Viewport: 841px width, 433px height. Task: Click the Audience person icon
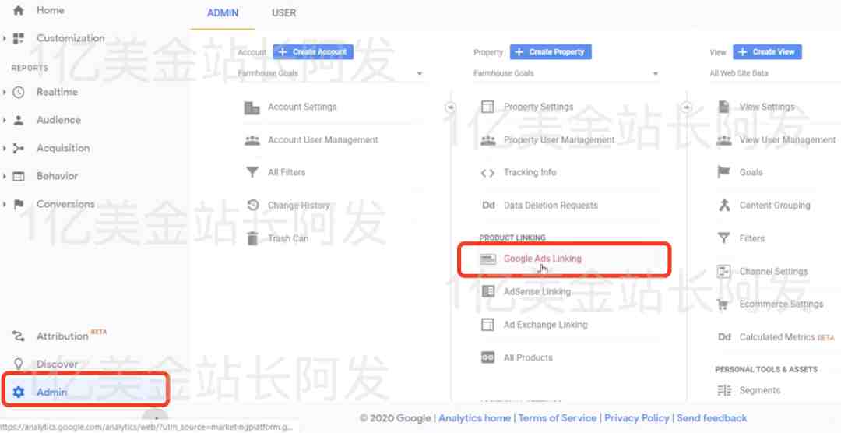click(18, 120)
